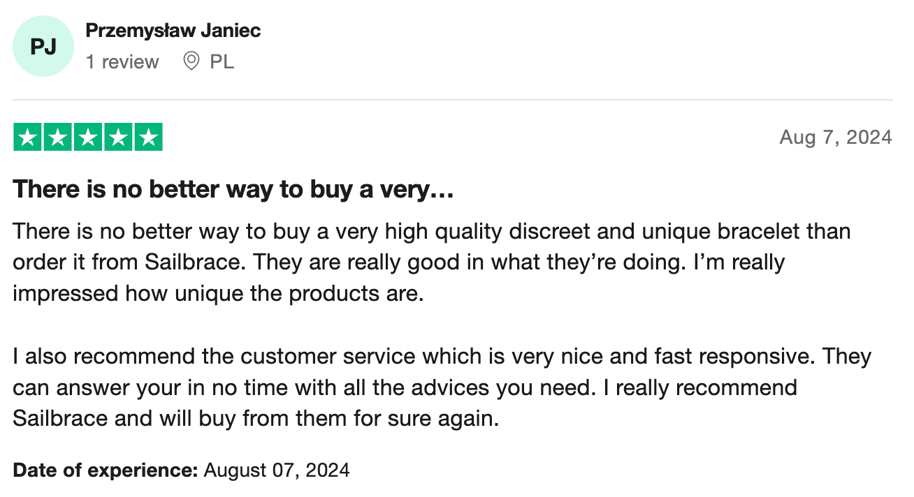The height and width of the screenshot is (497, 914).
Task: Click the location pin icon
Action: point(191,61)
